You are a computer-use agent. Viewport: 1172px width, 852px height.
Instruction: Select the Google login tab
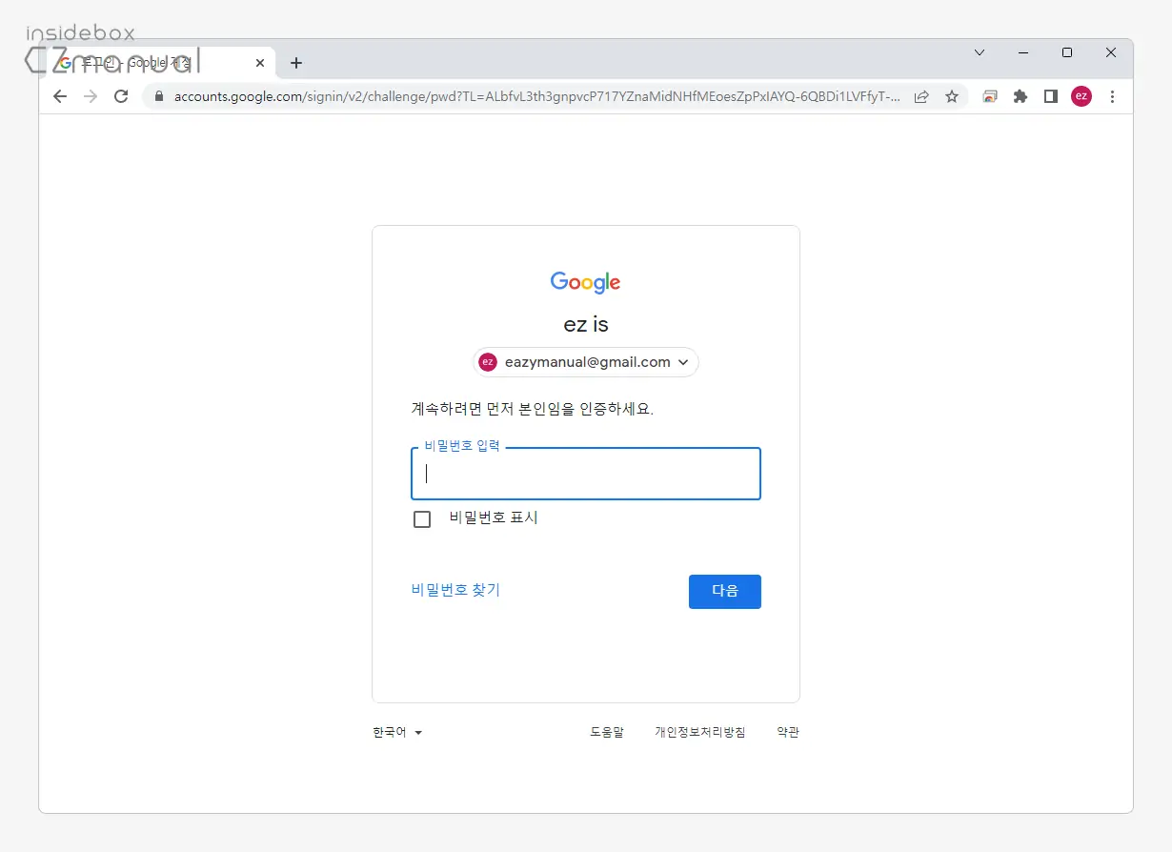coord(160,63)
